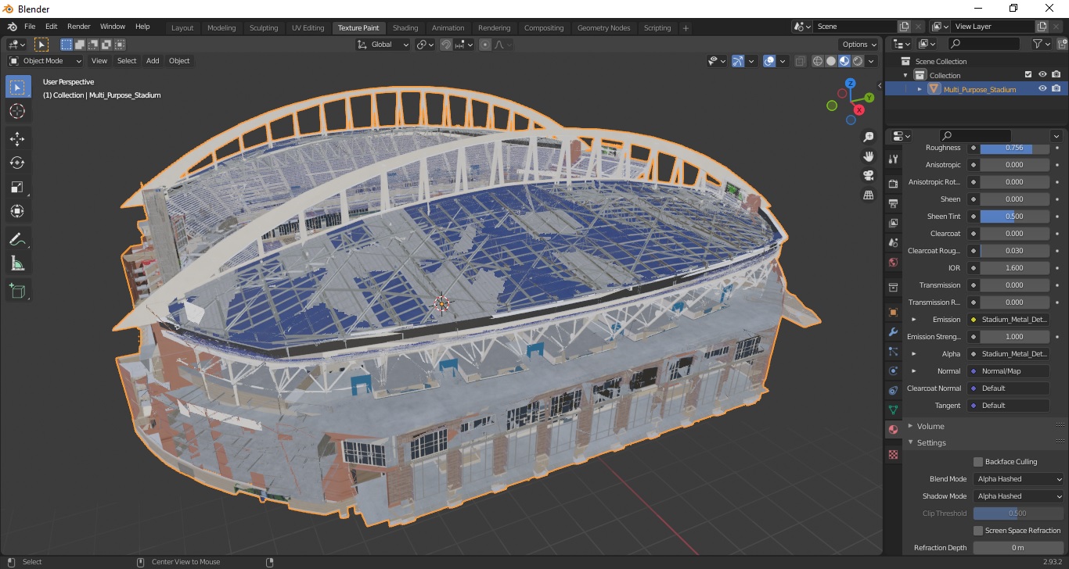Open the Modifier properties wrench tab
1069x569 pixels.
(893, 331)
